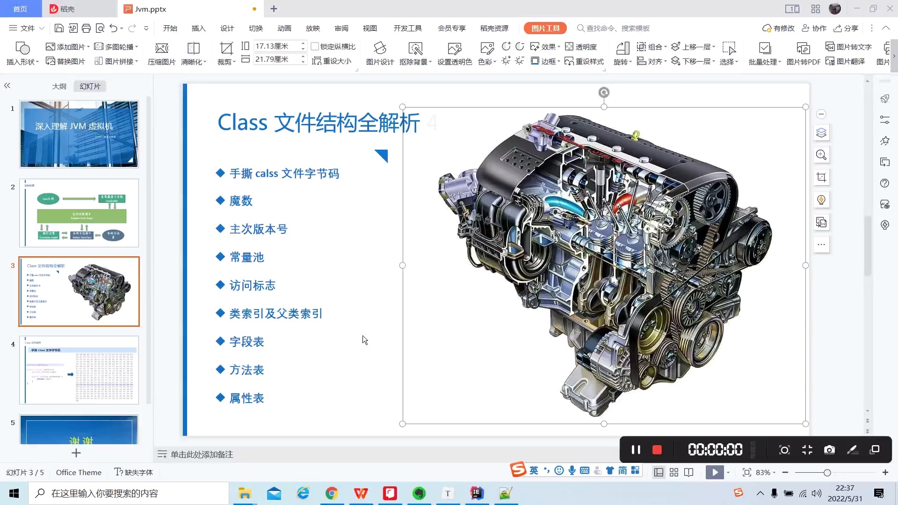Screen dimensions: 898x505
Task: Click the zoom slider handle in status bar
Action: click(x=827, y=472)
